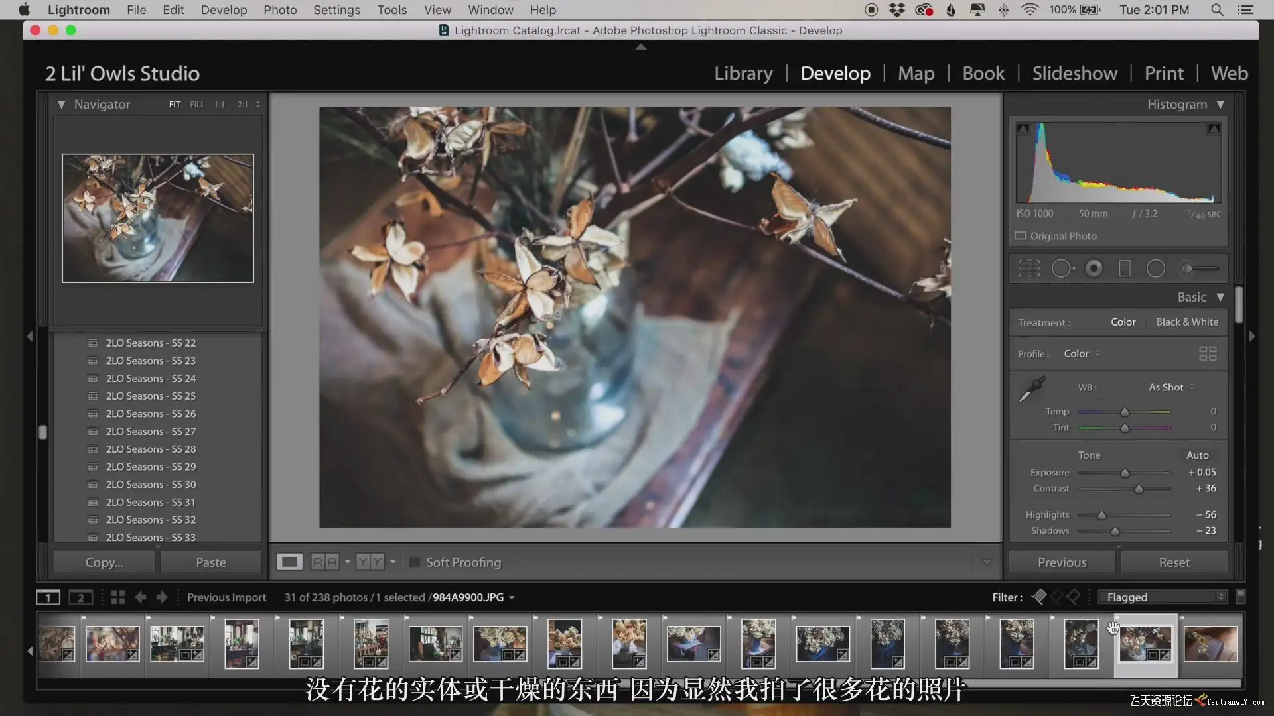Switch to Grid view in filmstrip bar
Viewport: 1274px width, 716px height.
click(x=118, y=597)
